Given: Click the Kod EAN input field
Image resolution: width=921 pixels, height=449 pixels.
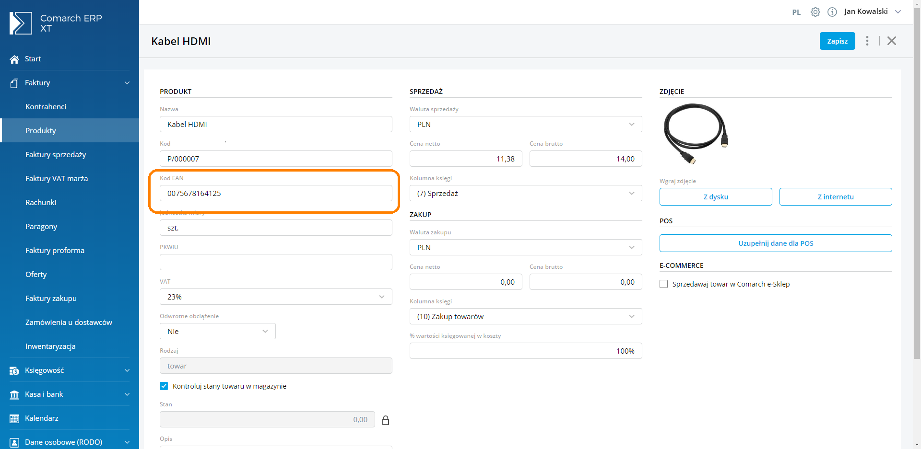Looking at the screenshot, I should point(276,193).
